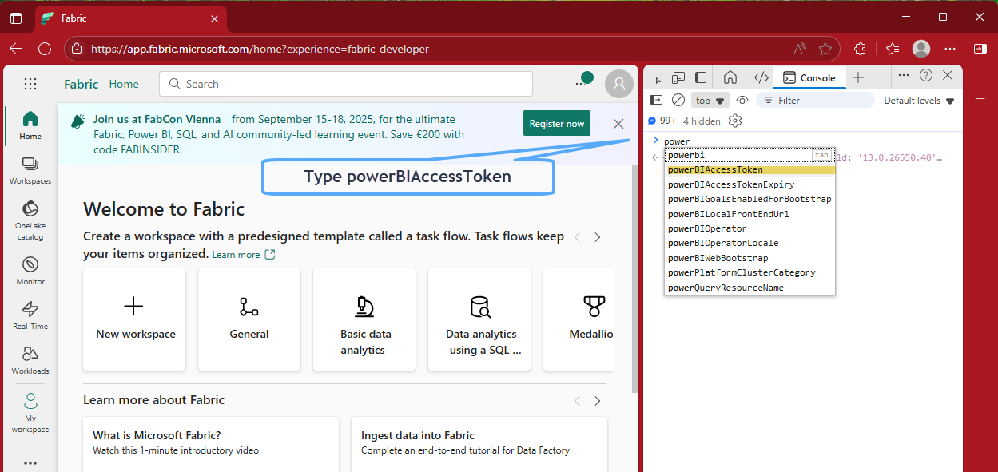Open DevTools Welcome home icon
Viewport: 998px width, 472px height.
coord(730,77)
